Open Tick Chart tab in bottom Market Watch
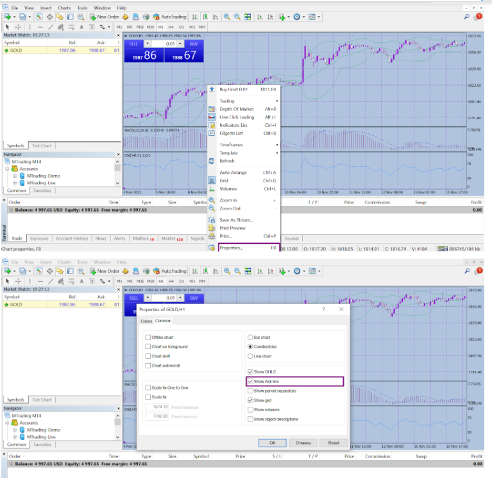The height and width of the screenshot is (478, 492). pos(42,400)
